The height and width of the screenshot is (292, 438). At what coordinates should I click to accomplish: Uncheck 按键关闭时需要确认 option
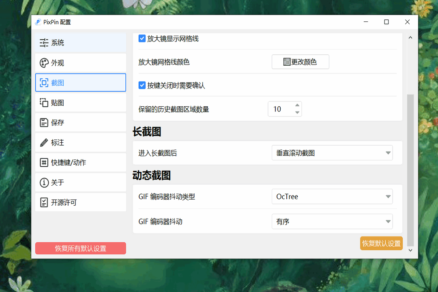coord(142,85)
